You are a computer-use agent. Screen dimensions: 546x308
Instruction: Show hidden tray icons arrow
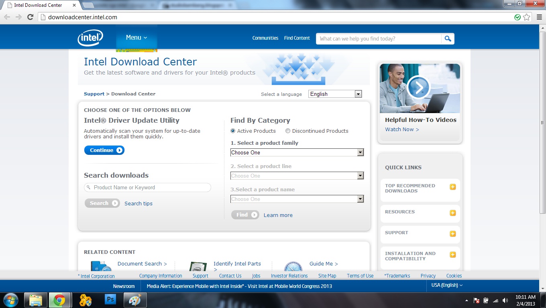[467, 300]
